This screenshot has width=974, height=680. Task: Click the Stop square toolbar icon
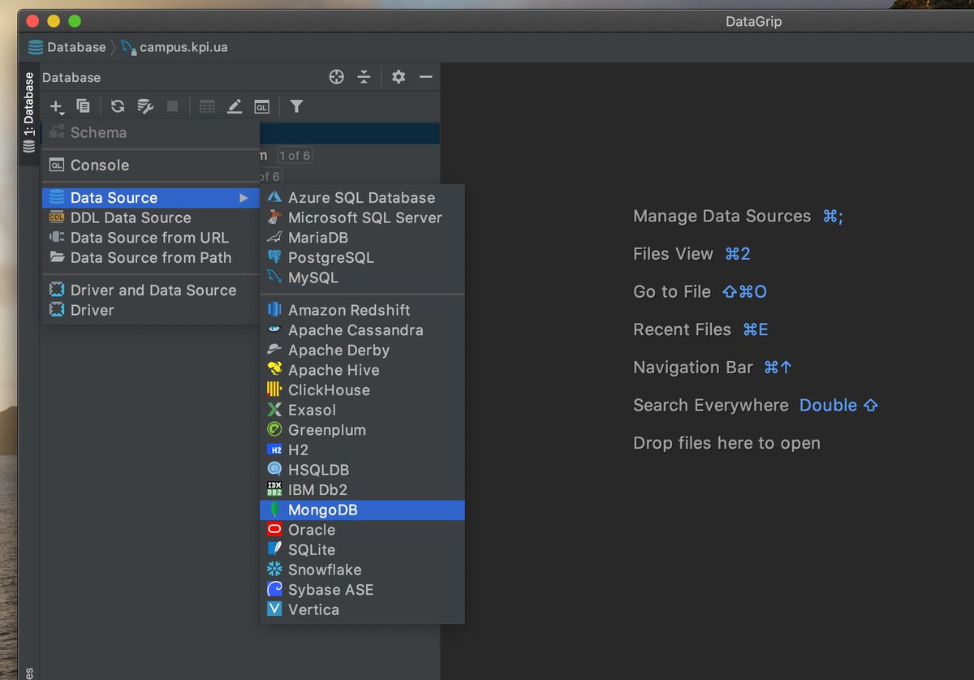pyautogui.click(x=172, y=106)
